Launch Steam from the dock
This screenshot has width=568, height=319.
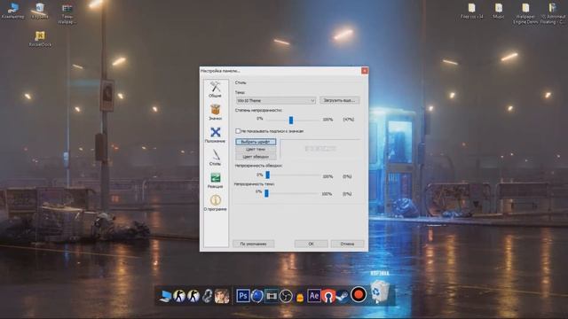point(342,297)
